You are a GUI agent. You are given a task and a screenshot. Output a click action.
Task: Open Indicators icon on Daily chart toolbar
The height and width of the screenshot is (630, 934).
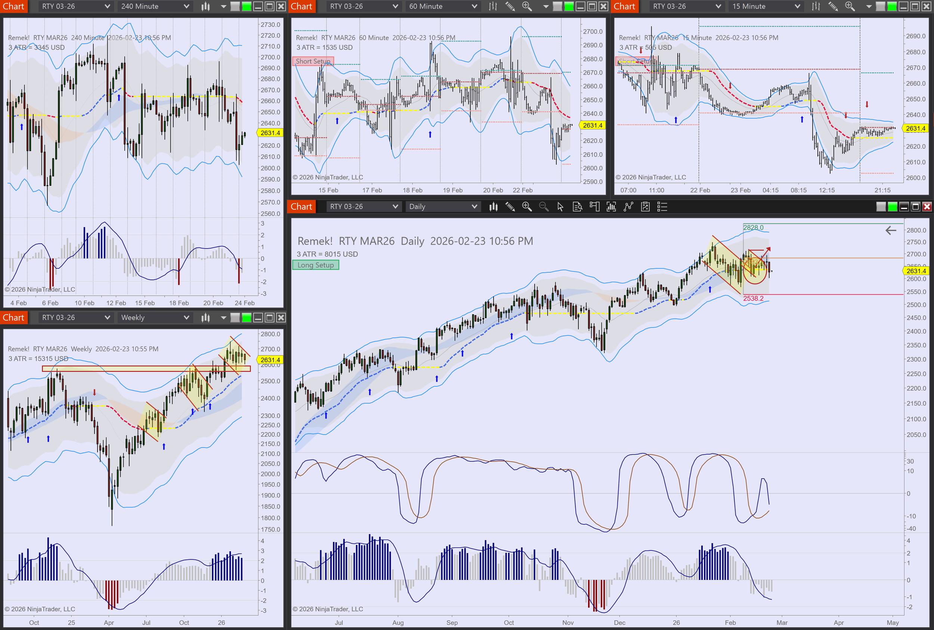point(628,207)
